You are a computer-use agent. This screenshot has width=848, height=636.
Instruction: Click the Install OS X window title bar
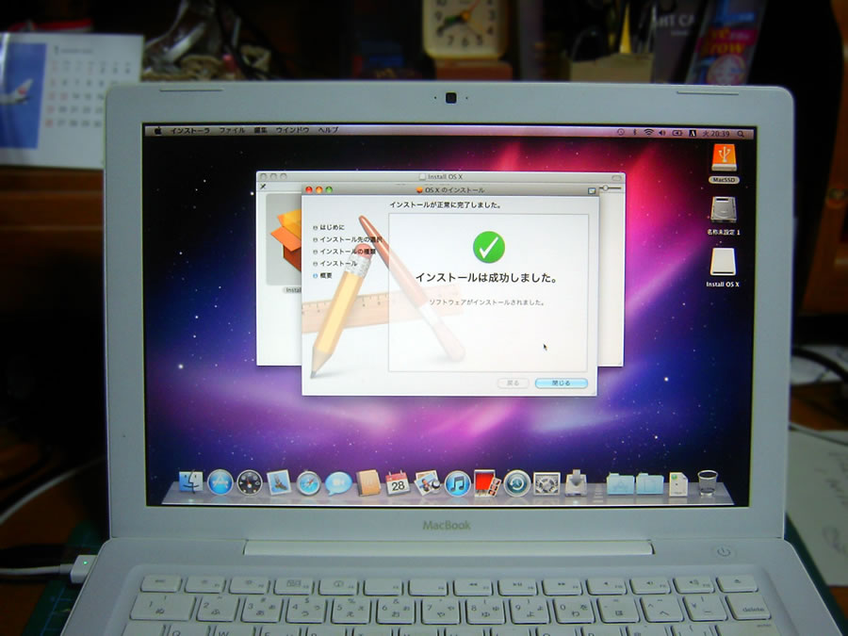441,177
